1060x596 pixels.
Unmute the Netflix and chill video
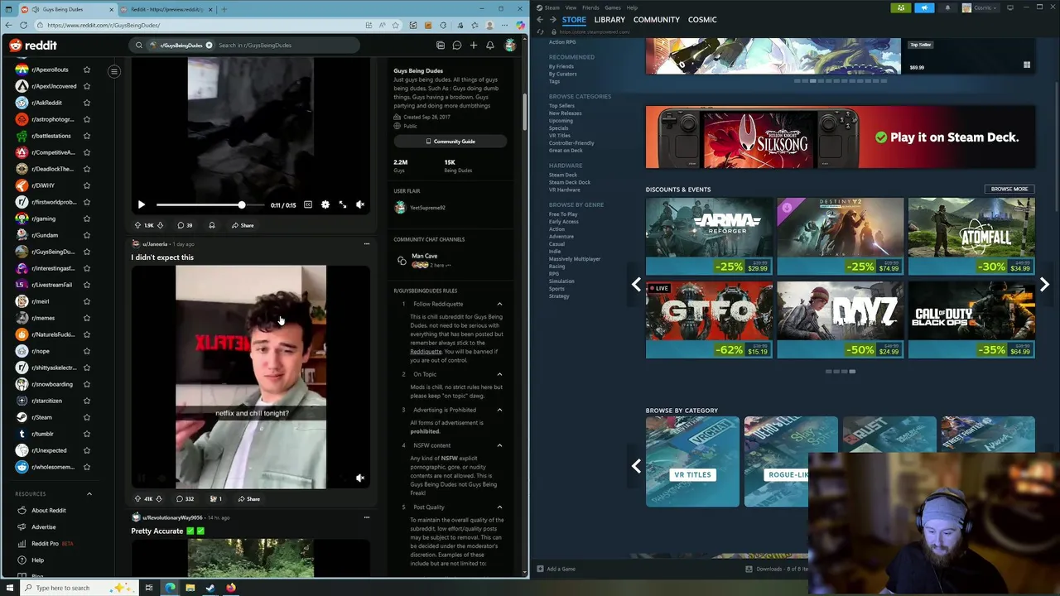[x=360, y=478]
